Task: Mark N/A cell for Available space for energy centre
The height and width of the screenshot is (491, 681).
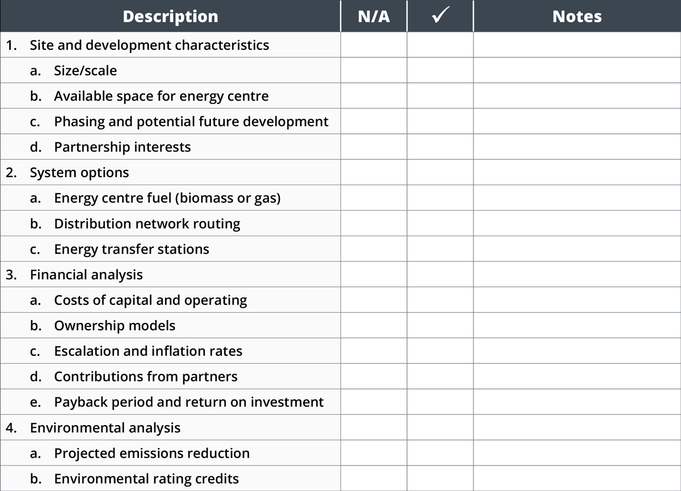Action: [x=374, y=96]
